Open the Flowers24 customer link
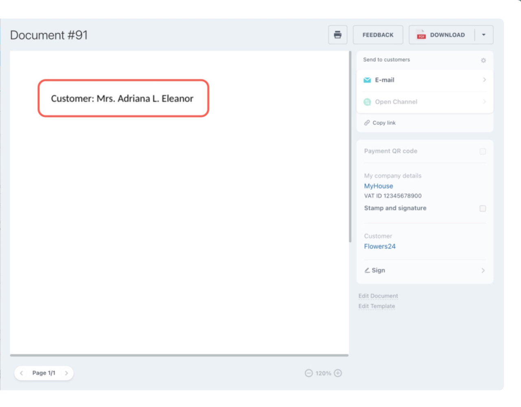This screenshot has height=407, width=521. pos(380,246)
